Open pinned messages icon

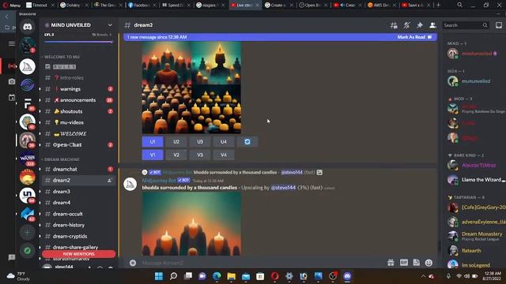420,25
